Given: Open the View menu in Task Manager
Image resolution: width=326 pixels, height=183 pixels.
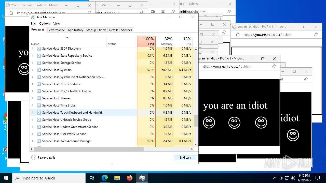Looking at the screenshot, I should 57,23.
